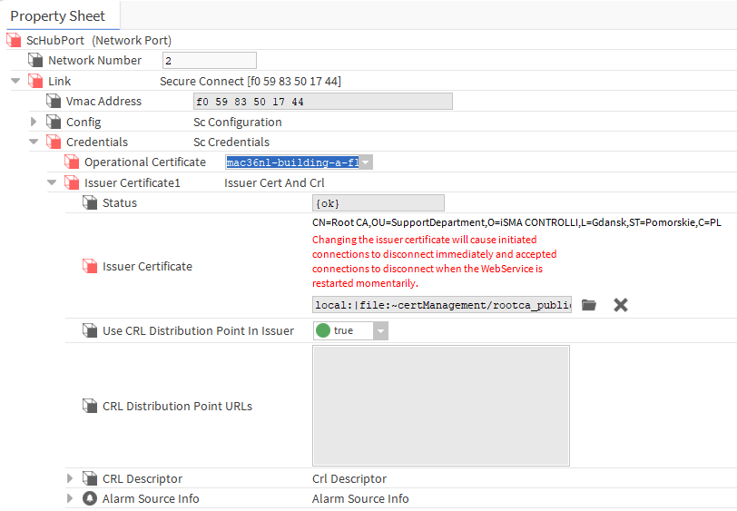Click the CRL Distribution Point URLs text area
Screen dimensions: 737x511
440,406
